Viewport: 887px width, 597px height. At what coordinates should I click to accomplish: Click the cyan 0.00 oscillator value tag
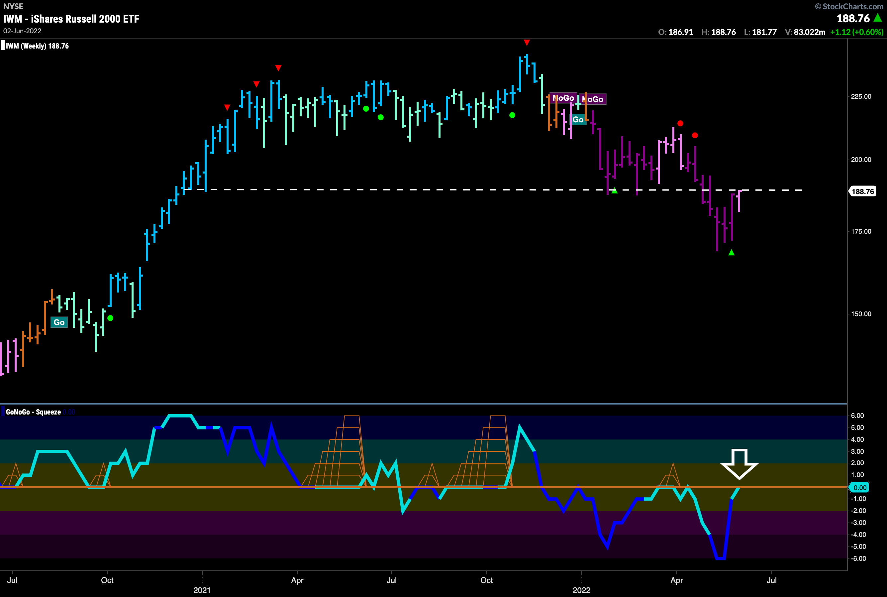tap(859, 487)
